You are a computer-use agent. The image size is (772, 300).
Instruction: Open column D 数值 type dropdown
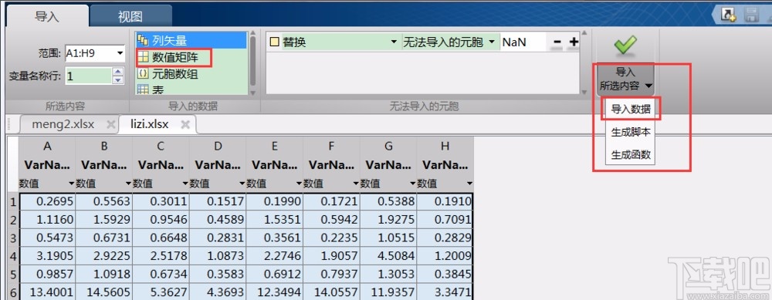click(x=242, y=184)
